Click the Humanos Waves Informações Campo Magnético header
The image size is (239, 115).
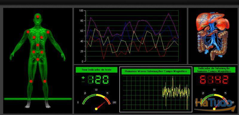[156, 71]
